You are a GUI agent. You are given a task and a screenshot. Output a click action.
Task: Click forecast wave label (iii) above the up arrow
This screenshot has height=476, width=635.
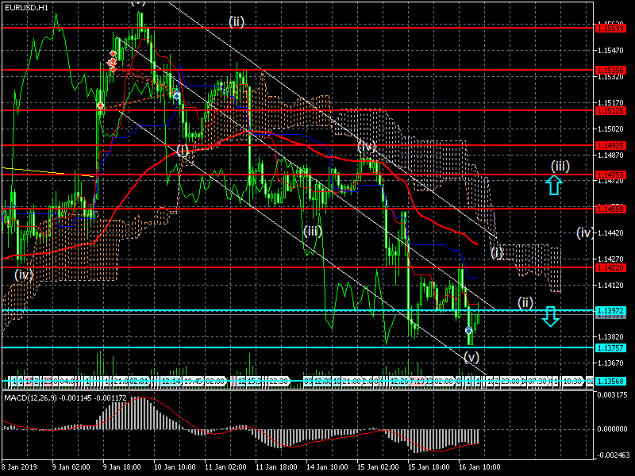click(560, 166)
